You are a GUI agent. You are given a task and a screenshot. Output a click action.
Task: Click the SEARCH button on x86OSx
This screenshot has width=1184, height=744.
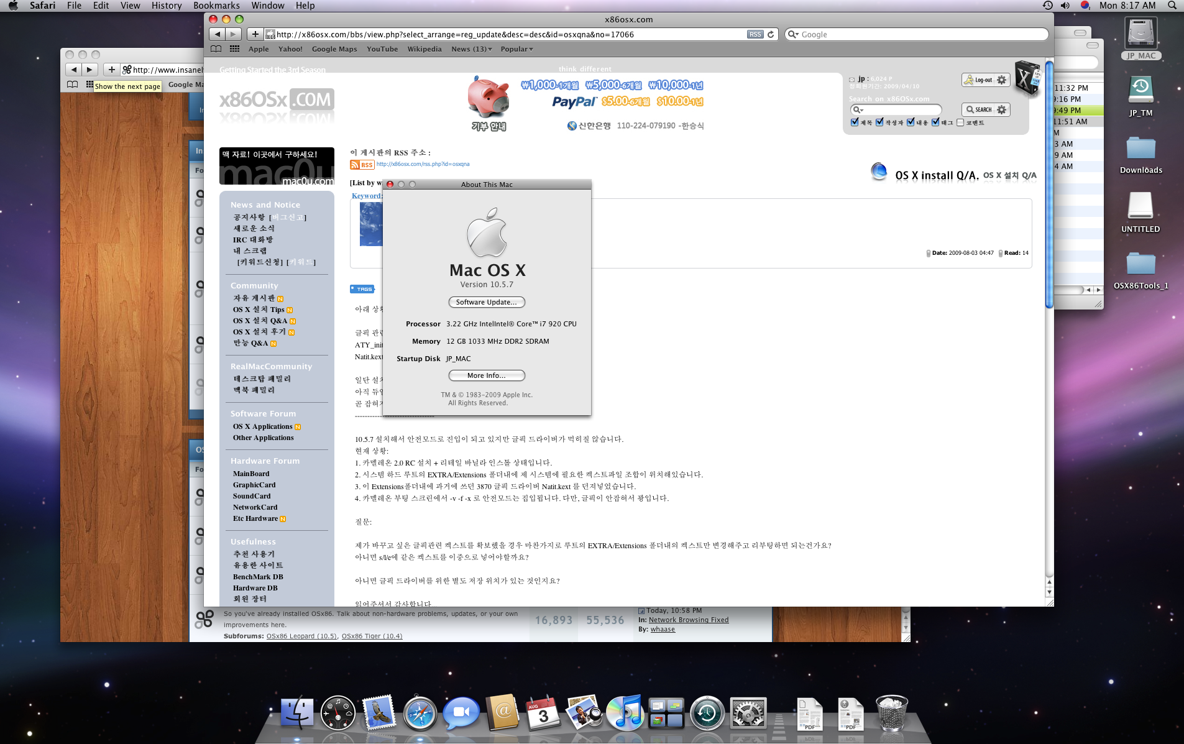coord(979,109)
